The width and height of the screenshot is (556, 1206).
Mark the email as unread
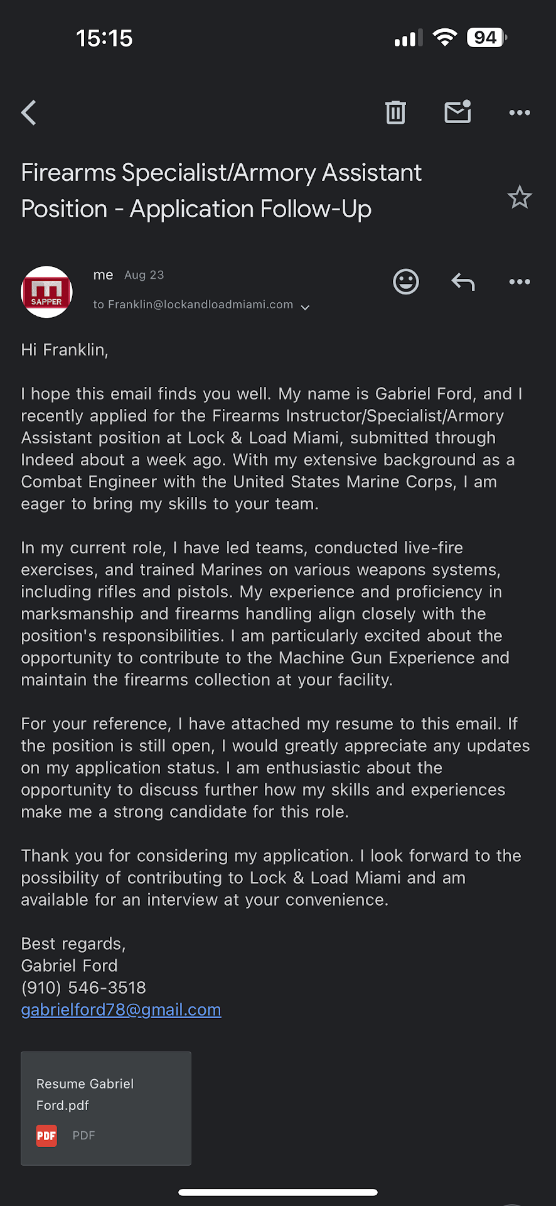[457, 112]
